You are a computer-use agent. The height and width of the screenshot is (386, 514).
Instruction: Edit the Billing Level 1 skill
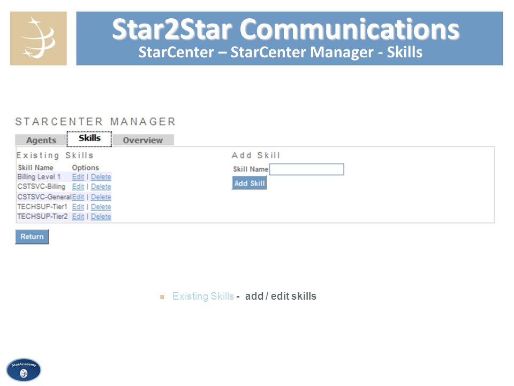pos(78,177)
